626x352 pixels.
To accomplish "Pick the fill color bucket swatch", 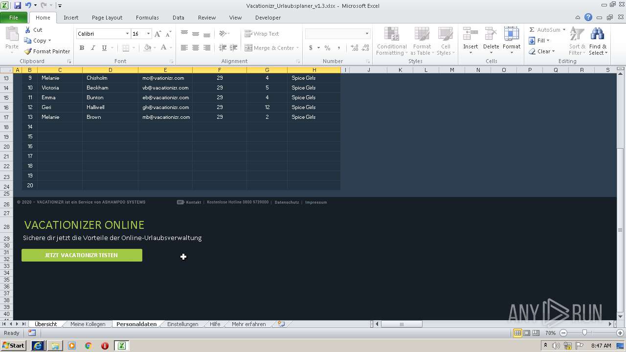I will tap(147, 48).
